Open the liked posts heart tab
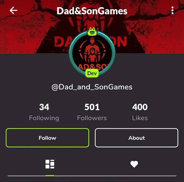 coord(134,164)
